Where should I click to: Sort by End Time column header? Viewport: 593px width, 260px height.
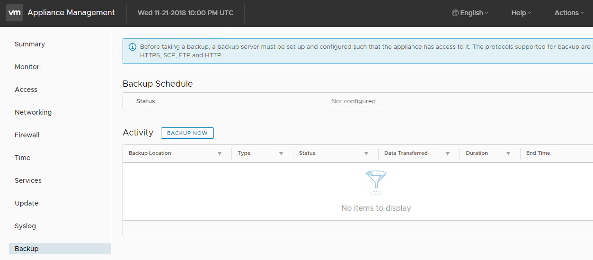[538, 153]
